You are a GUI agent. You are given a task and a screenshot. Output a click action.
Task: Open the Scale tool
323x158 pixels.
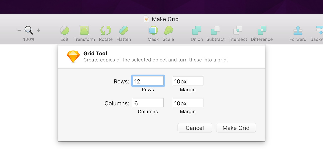click(168, 30)
